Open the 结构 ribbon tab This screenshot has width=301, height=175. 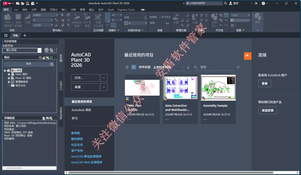[25, 9]
